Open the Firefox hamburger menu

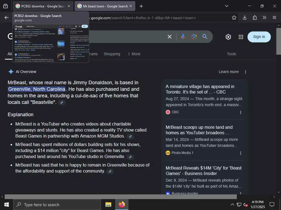pyautogui.click(x=274, y=17)
